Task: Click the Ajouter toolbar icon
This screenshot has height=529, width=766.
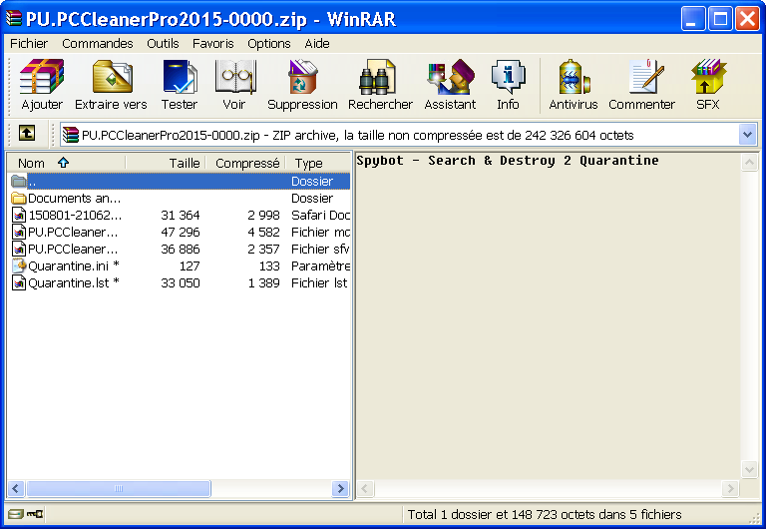Action: click(42, 77)
